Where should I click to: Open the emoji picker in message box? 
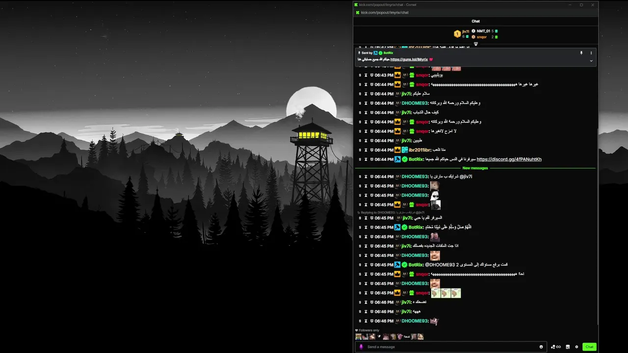click(x=541, y=347)
